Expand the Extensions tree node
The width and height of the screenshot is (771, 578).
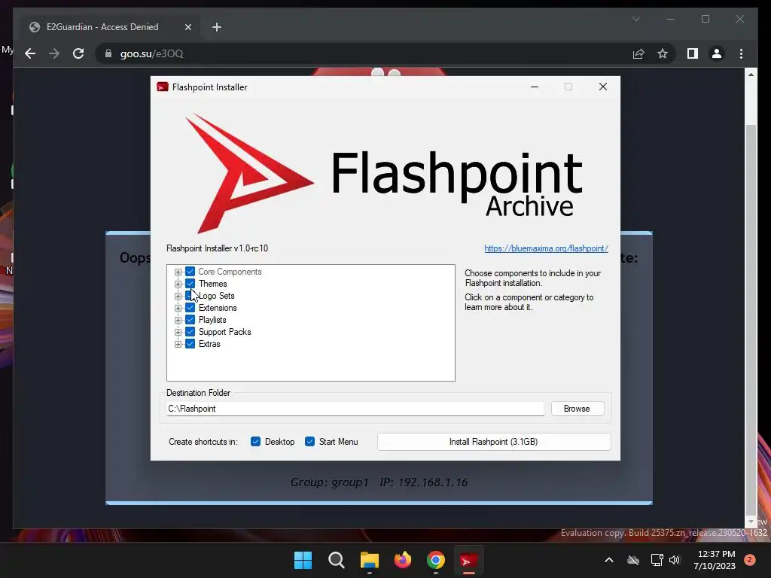(178, 308)
